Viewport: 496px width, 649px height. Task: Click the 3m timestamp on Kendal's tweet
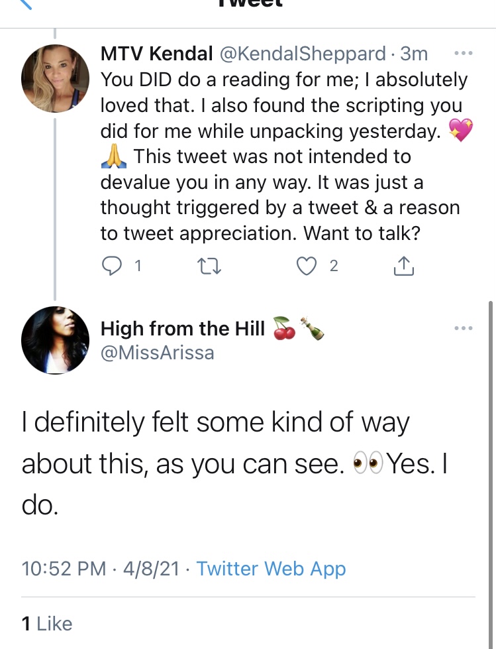point(414,54)
